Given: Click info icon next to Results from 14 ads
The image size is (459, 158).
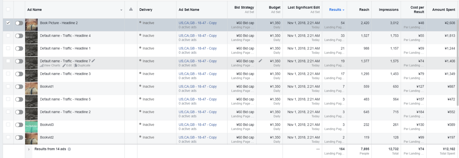Looking at the screenshot, I should [69, 149].
